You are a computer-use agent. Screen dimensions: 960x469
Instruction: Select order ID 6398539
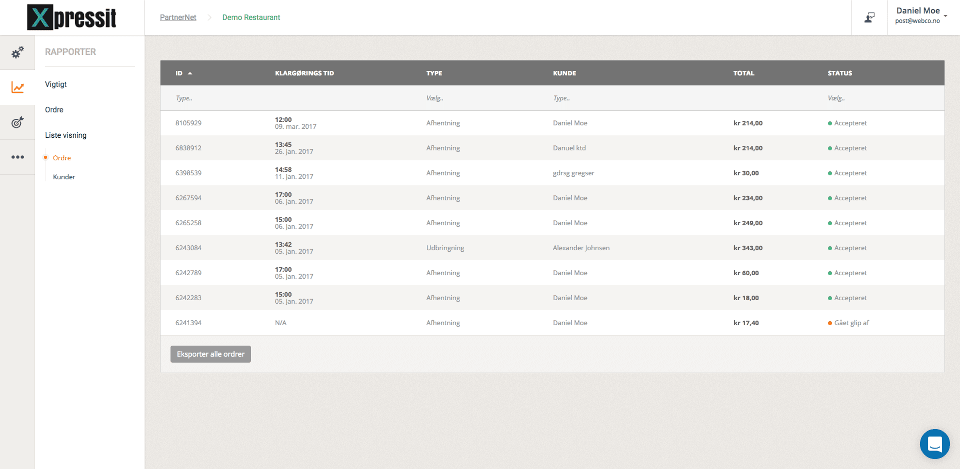click(x=188, y=173)
